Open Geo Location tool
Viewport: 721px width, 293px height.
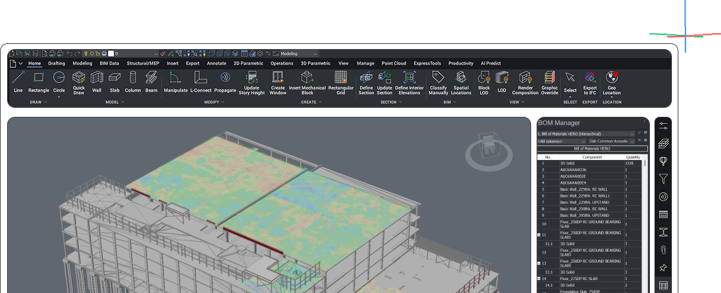pos(612,83)
